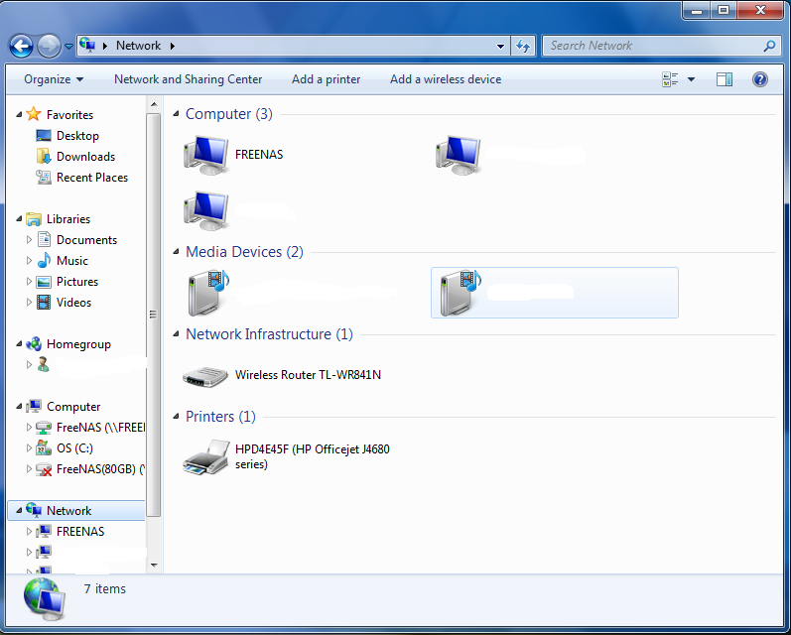Open OS (C:) drive

click(74, 447)
